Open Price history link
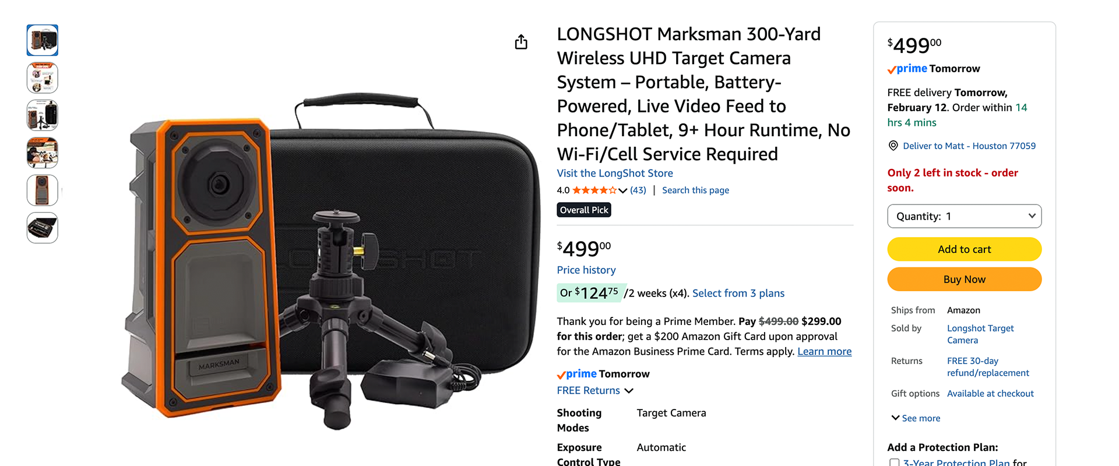The height and width of the screenshot is (466, 1119). [586, 270]
